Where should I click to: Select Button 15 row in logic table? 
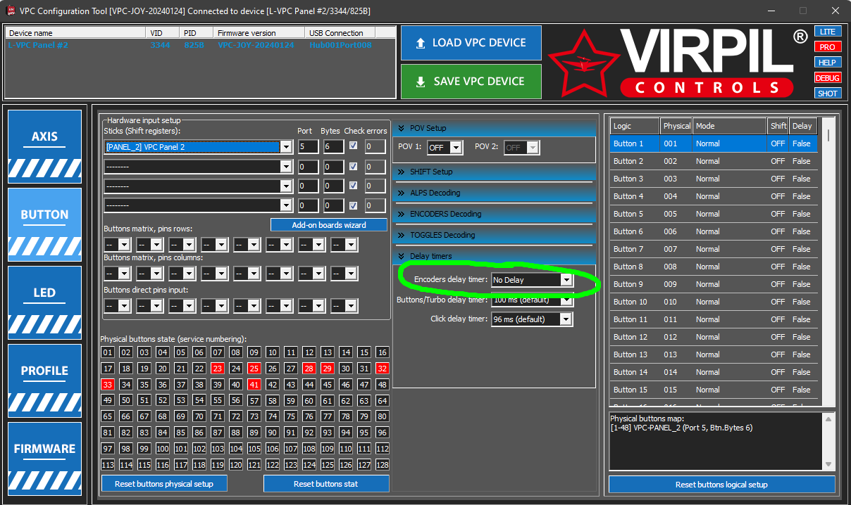[x=714, y=390]
